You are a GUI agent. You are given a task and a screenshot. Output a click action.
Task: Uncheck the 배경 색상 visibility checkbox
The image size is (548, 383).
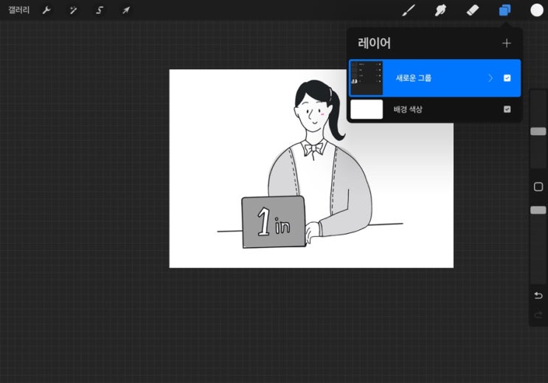[507, 109]
